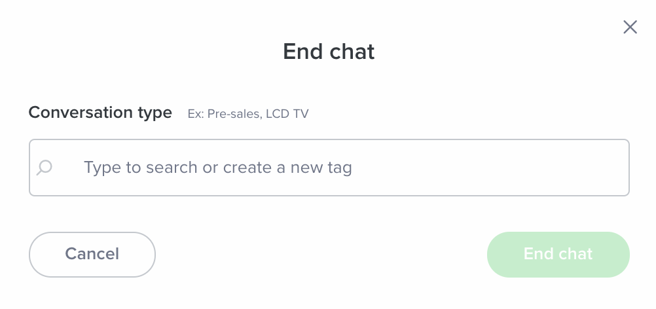Focus the tag search input field
This screenshot has height=309, width=656.
(x=329, y=168)
